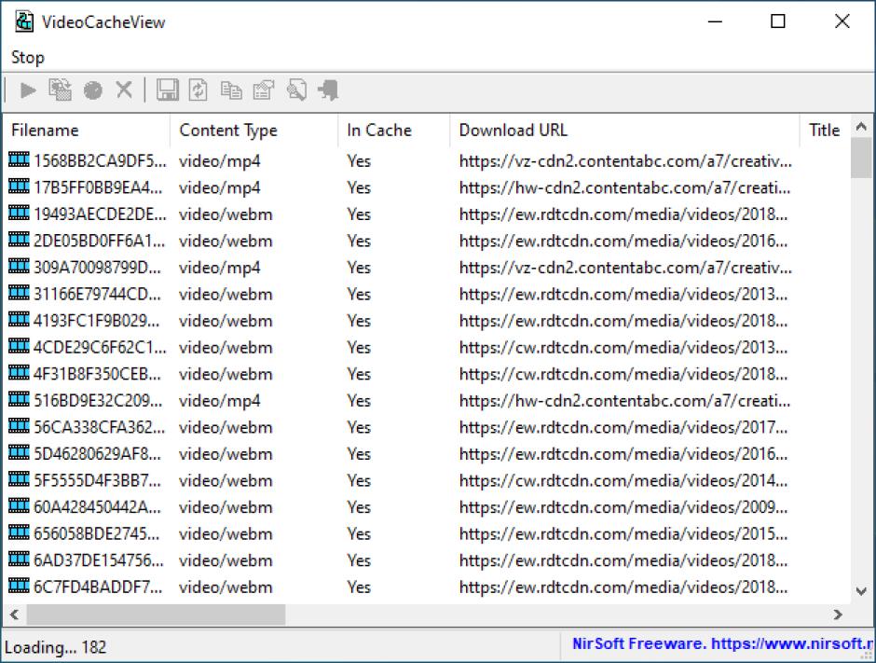876x663 pixels.
Task: Sort by the In Cache column header
Action: pos(394,131)
